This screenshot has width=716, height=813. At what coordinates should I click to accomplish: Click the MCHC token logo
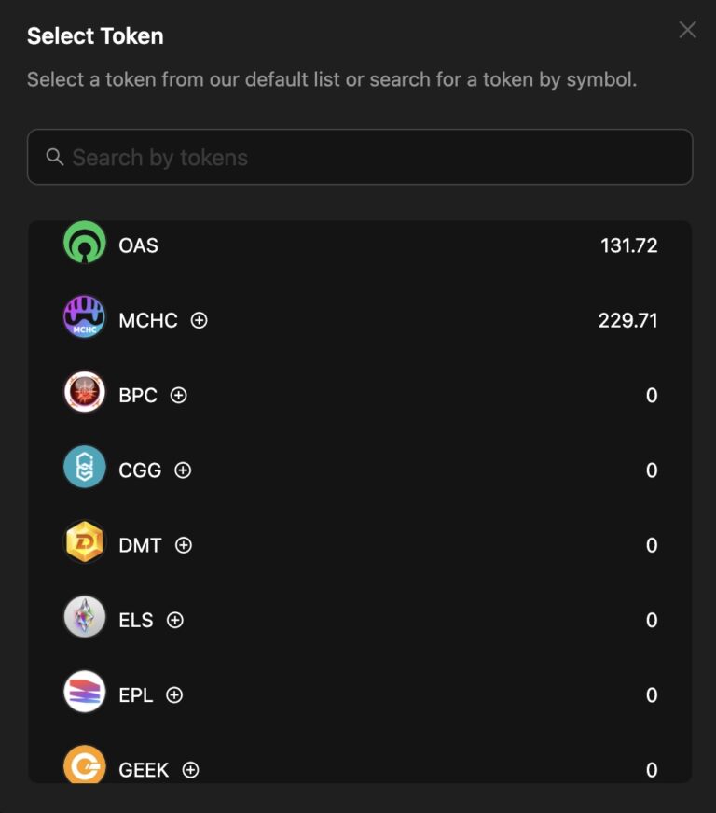(x=85, y=318)
